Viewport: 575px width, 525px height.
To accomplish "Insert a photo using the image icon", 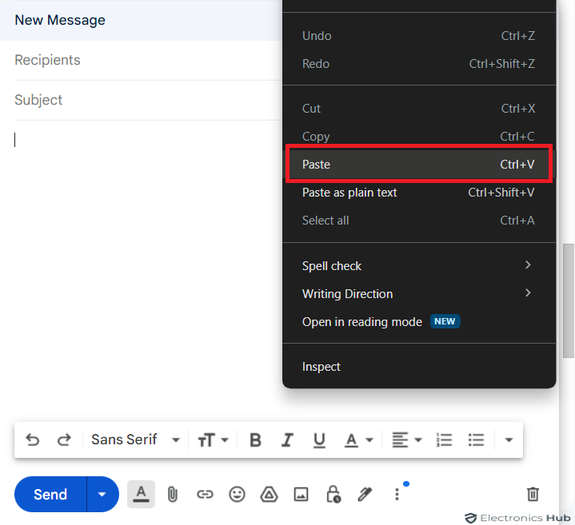I will click(x=301, y=494).
